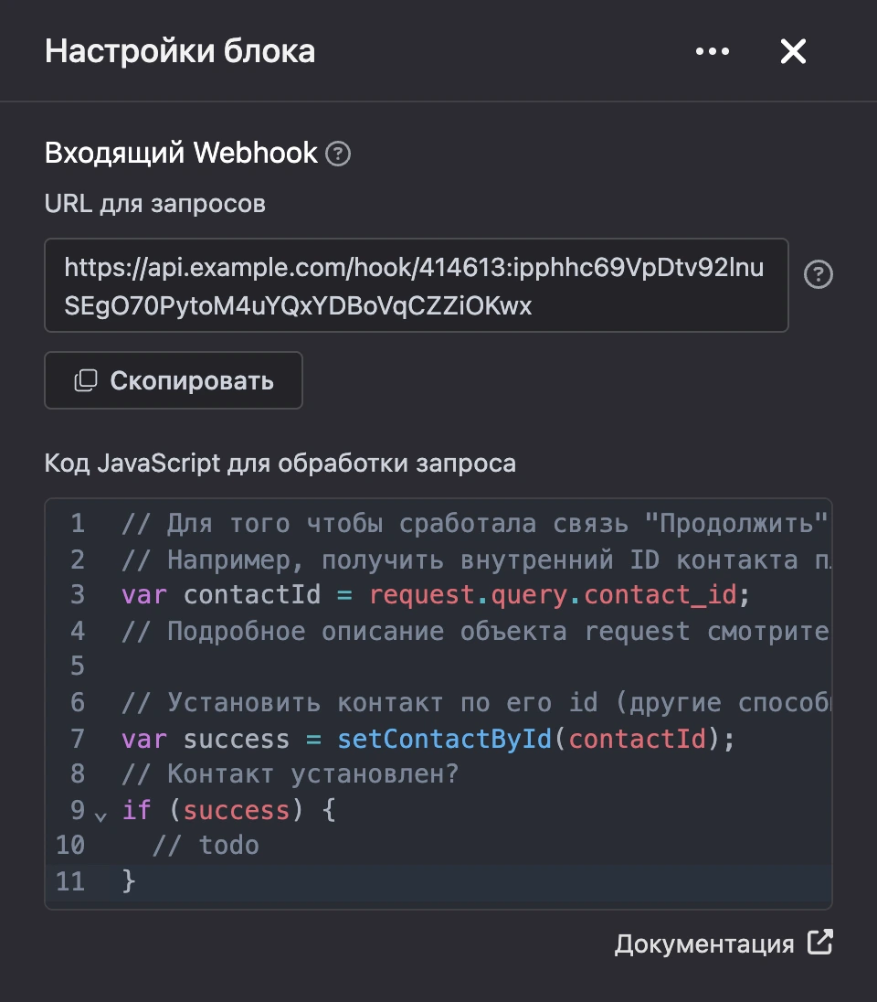Image resolution: width=877 pixels, height=1002 pixels.
Task: Click the external-link icon beside Документация
Action: pos(820,942)
